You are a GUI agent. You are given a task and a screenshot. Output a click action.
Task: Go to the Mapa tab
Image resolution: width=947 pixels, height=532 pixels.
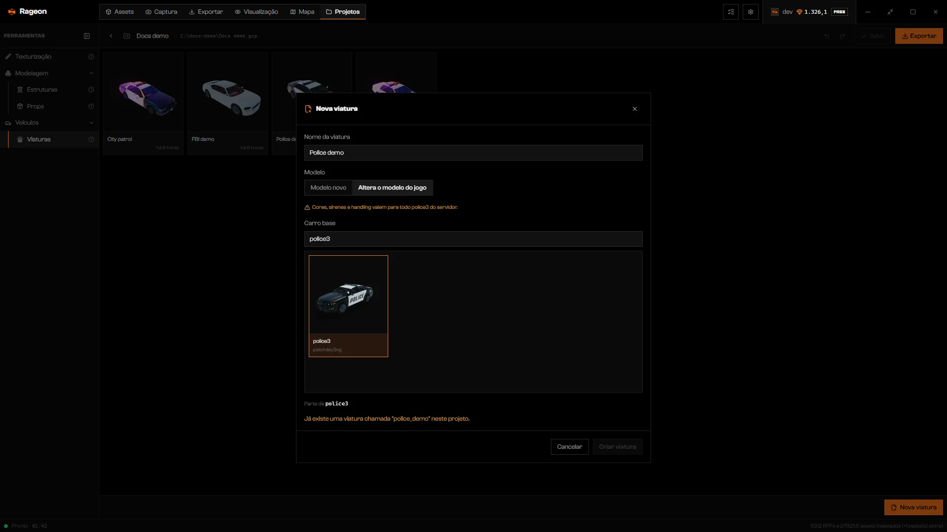302,12
